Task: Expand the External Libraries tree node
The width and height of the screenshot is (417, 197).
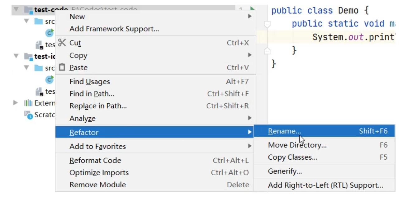Action: point(16,103)
